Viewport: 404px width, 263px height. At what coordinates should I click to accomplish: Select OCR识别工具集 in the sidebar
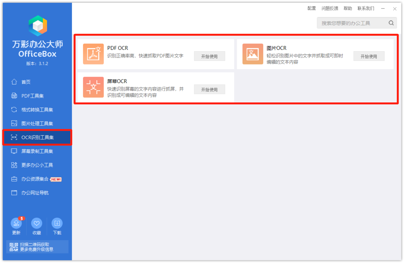[37, 137]
